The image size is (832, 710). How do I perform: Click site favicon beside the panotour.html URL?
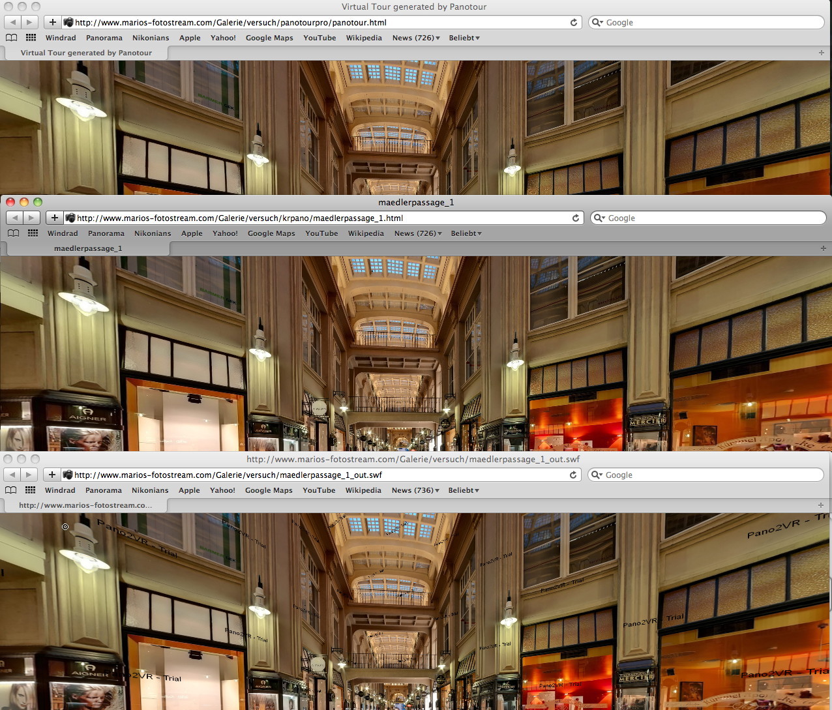tap(68, 22)
